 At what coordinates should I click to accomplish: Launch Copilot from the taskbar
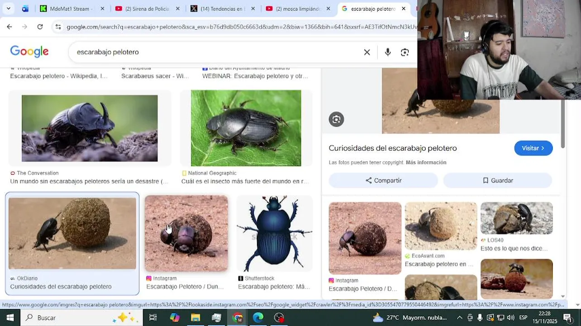pyautogui.click(x=175, y=317)
